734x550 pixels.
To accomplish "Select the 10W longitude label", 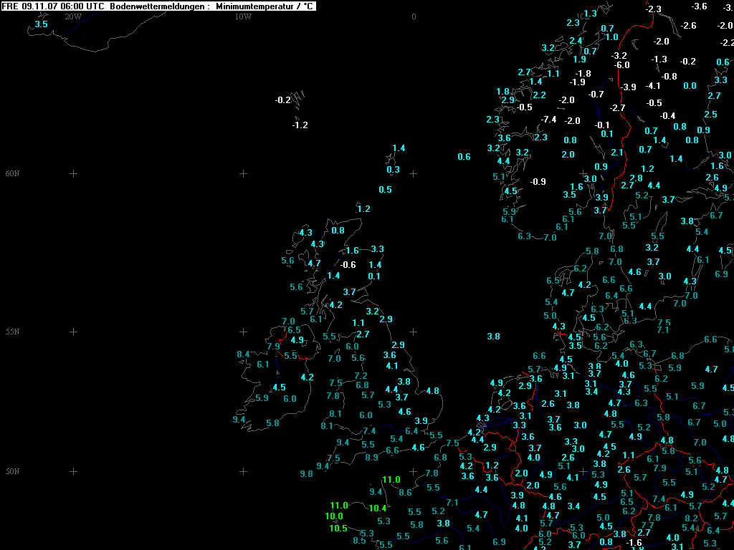I will click(243, 16).
